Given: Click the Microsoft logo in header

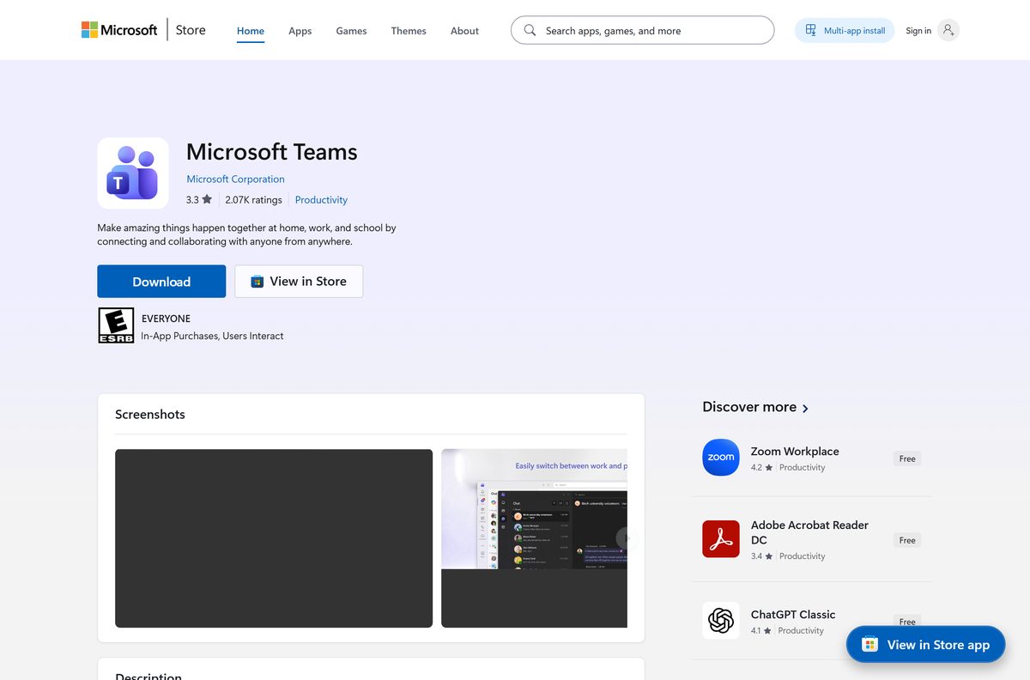Looking at the screenshot, I should (119, 30).
